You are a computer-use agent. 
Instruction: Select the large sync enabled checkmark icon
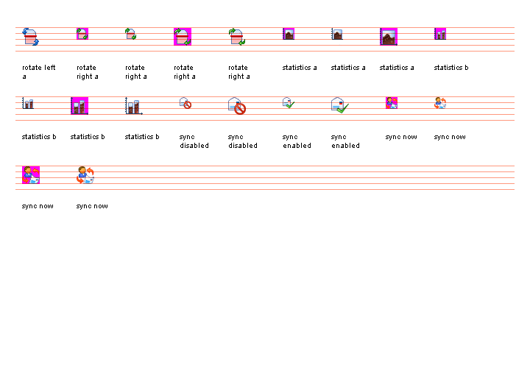coord(340,106)
